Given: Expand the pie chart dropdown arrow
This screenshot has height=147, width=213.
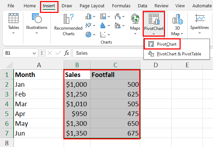Looking at the screenshot, I should point(94,34).
